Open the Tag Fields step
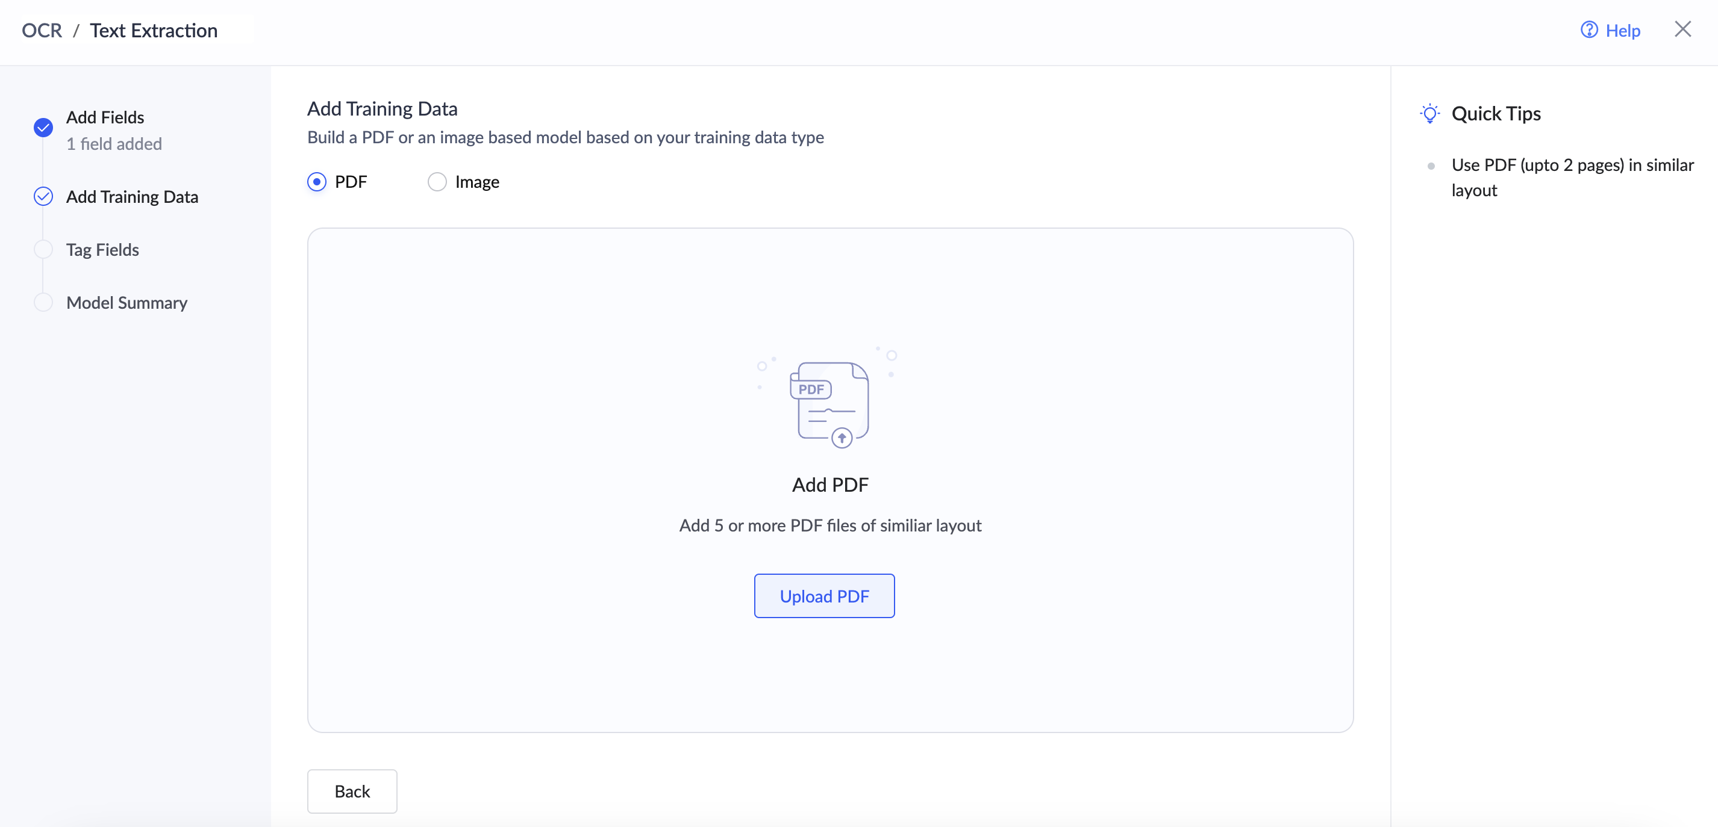1718x827 pixels. 102,249
